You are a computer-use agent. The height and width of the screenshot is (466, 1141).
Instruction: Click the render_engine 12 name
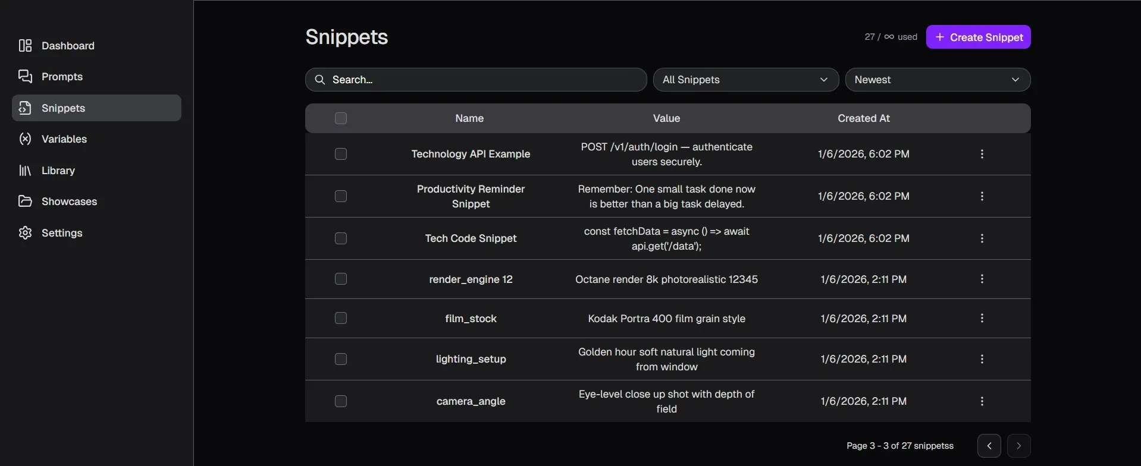pos(471,279)
